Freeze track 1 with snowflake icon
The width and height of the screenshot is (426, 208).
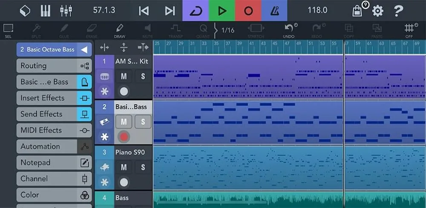coord(105,92)
